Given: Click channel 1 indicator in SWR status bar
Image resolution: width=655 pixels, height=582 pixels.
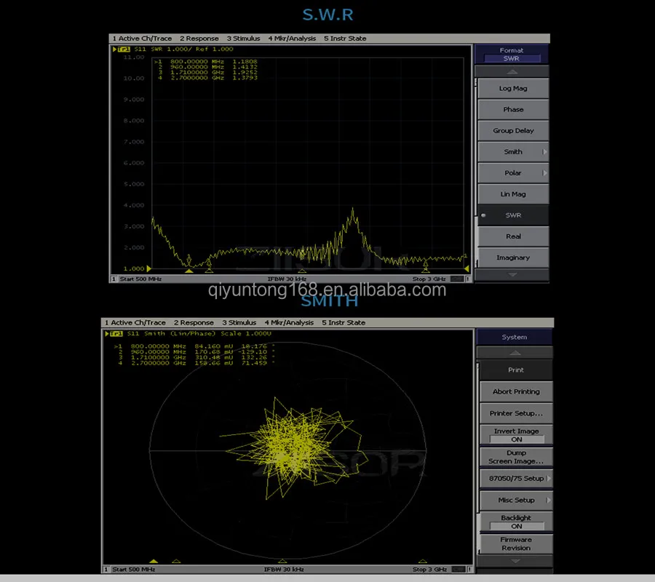Looking at the screenshot, I should point(114,279).
